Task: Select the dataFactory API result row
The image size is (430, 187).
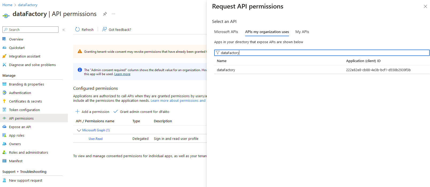Action: [x=226, y=70]
